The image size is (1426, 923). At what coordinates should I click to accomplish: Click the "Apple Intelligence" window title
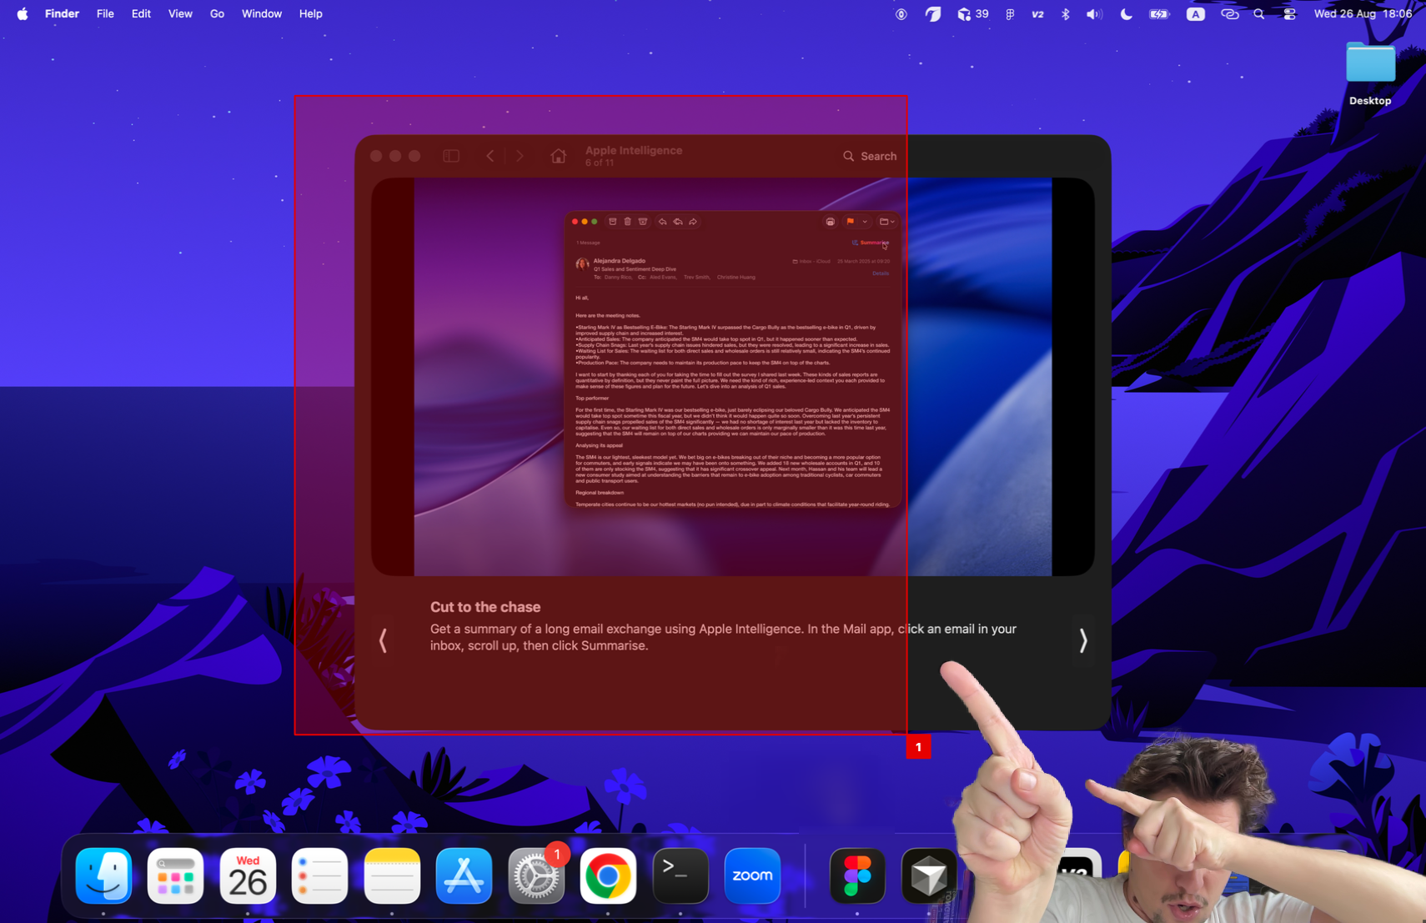634,150
